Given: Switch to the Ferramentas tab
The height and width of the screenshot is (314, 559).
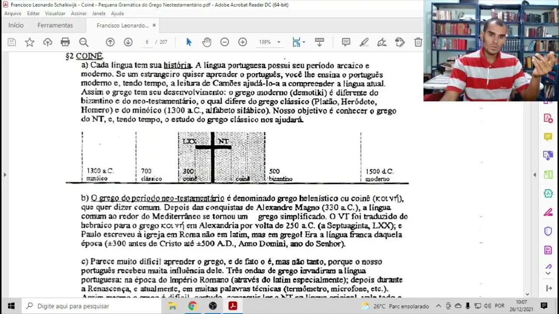Looking at the screenshot, I should click(x=55, y=25).
